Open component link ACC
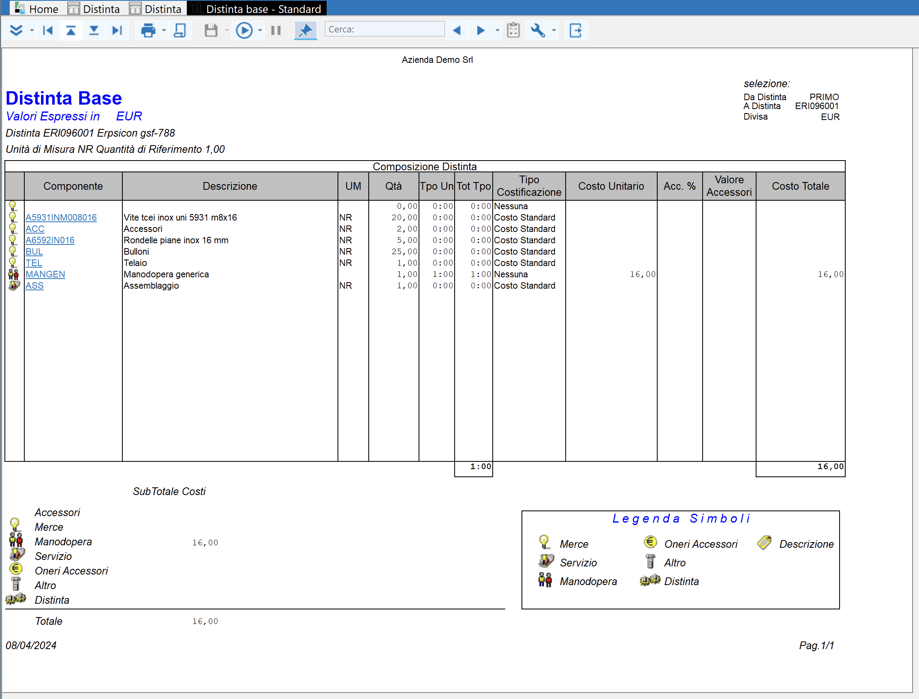This screenshot has height=699, width=919. coord(35,229)
